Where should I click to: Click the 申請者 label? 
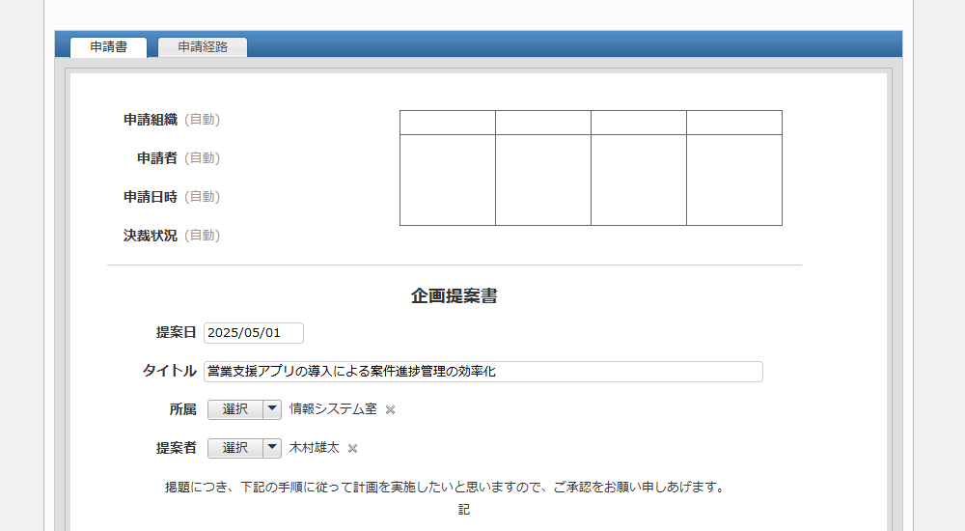157,158
